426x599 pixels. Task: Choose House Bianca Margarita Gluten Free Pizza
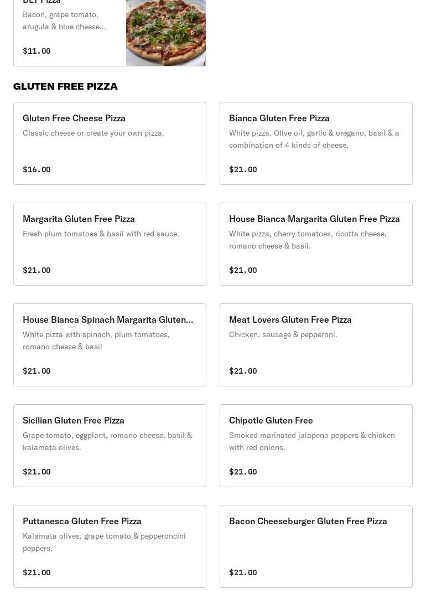(x=314, y=219)
